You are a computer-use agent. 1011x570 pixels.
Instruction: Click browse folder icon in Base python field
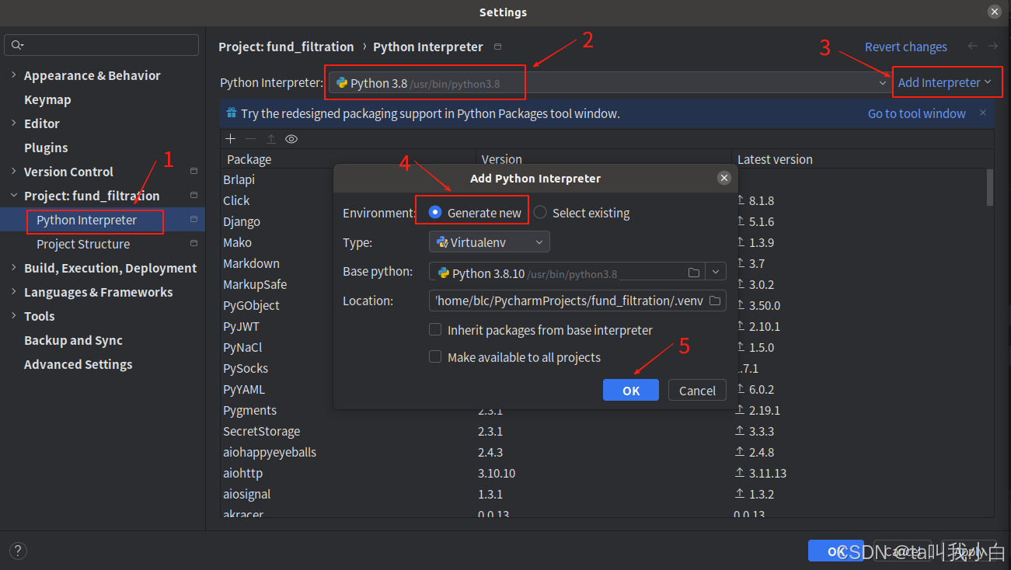(693, 273)
